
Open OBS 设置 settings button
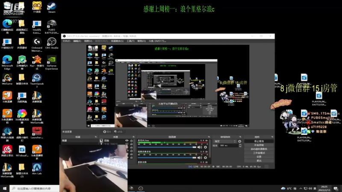259,157
